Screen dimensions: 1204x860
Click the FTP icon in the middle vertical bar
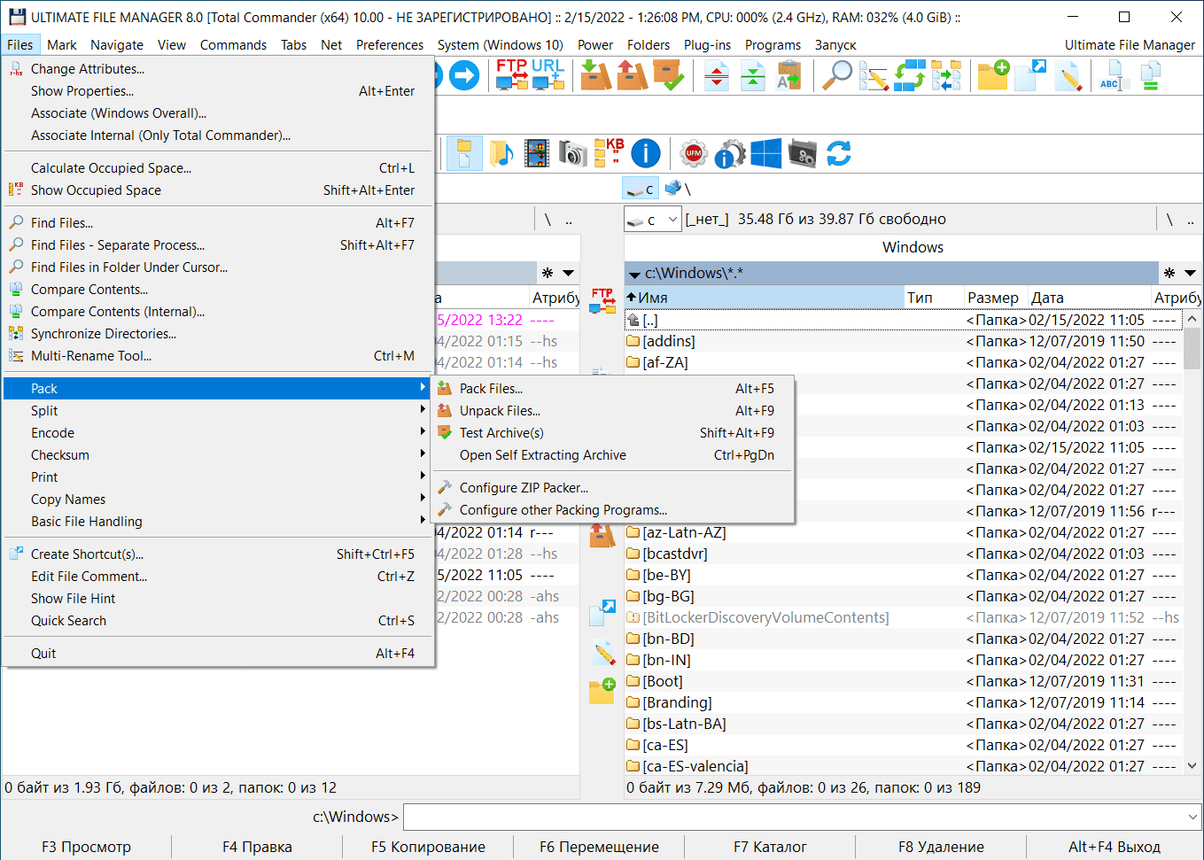602,300
